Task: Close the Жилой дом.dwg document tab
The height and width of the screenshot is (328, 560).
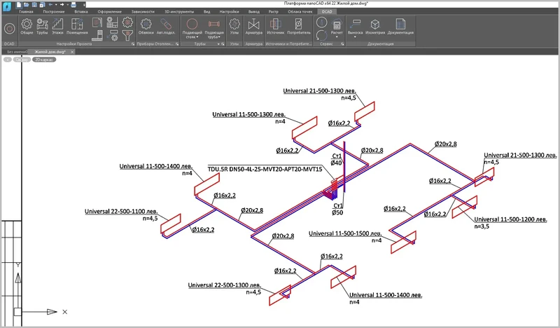Action: pos(73,52)
